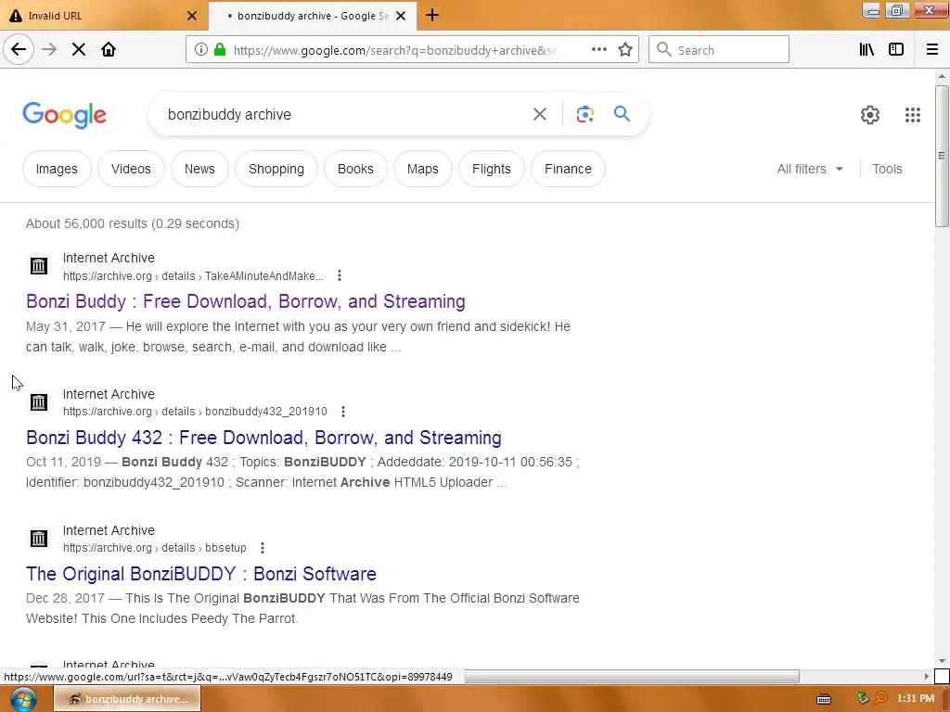This screenshot has height=712, width=950.
Task: Click horizontal scrollbar right arrow
Action: coord(926,676)
